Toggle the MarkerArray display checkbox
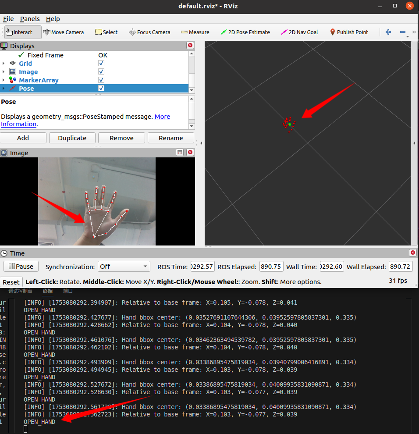 [x=101, y=80]
